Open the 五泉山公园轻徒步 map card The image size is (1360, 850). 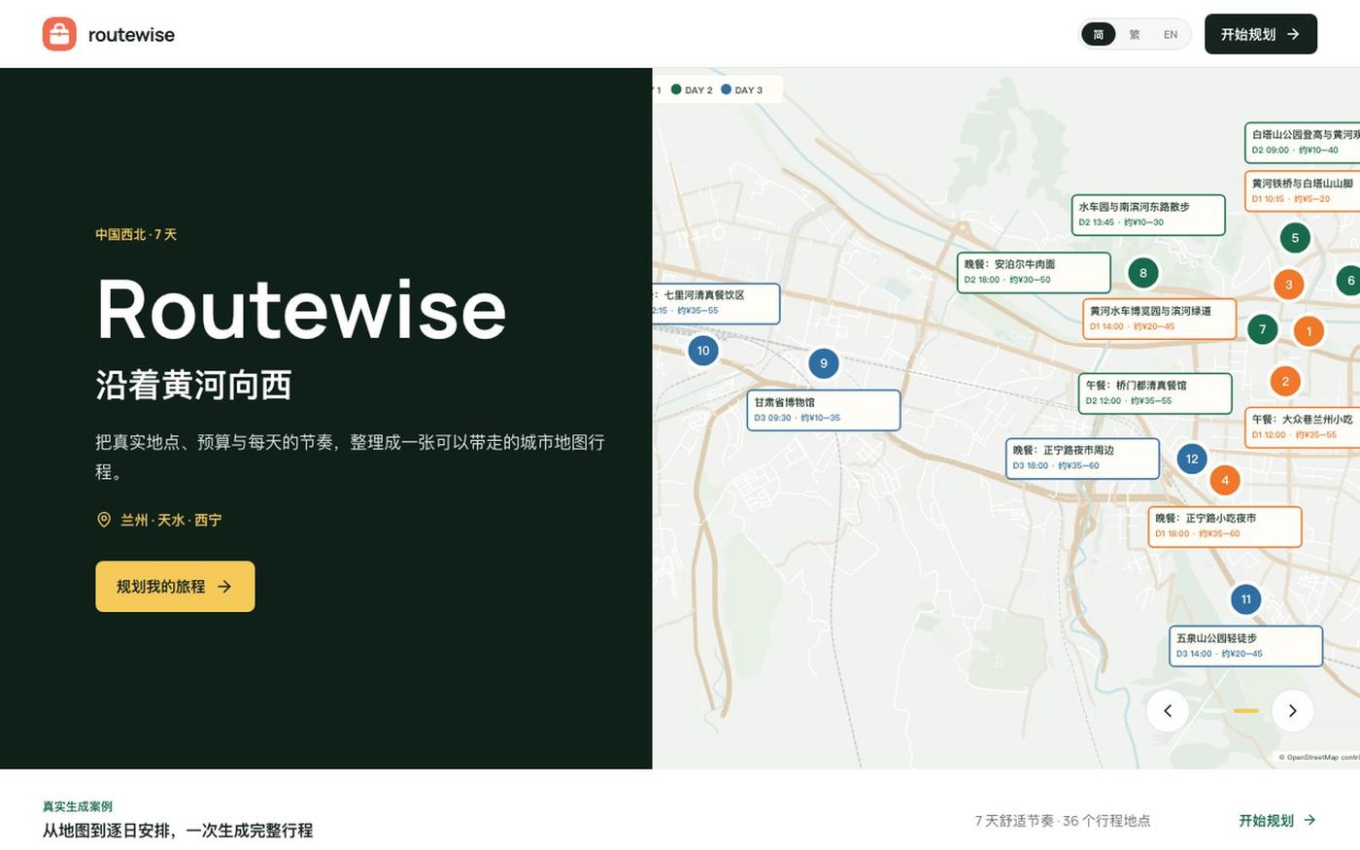pyautogui.click(x=1245, y=646)
